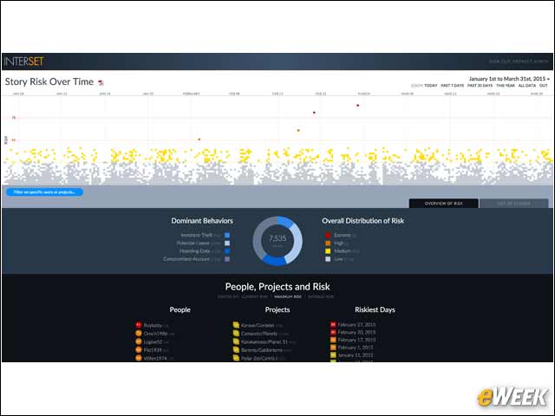Click the red badge beside February 20, 2015

pos(333,332)
